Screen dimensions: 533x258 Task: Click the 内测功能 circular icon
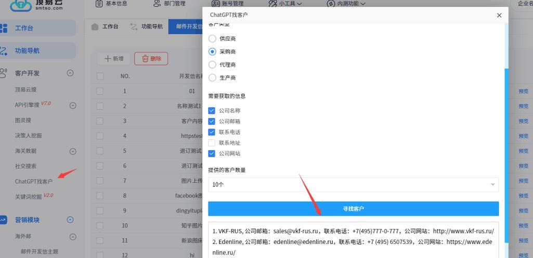point(331,4)
